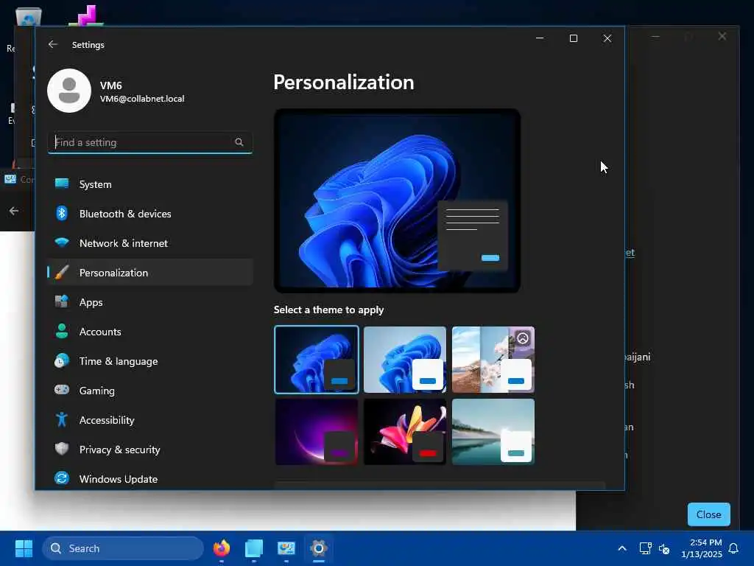754x566 pixels.
Task: Apply the colorful flower Captured Motion theme
Action: click(x=405, y=432)
